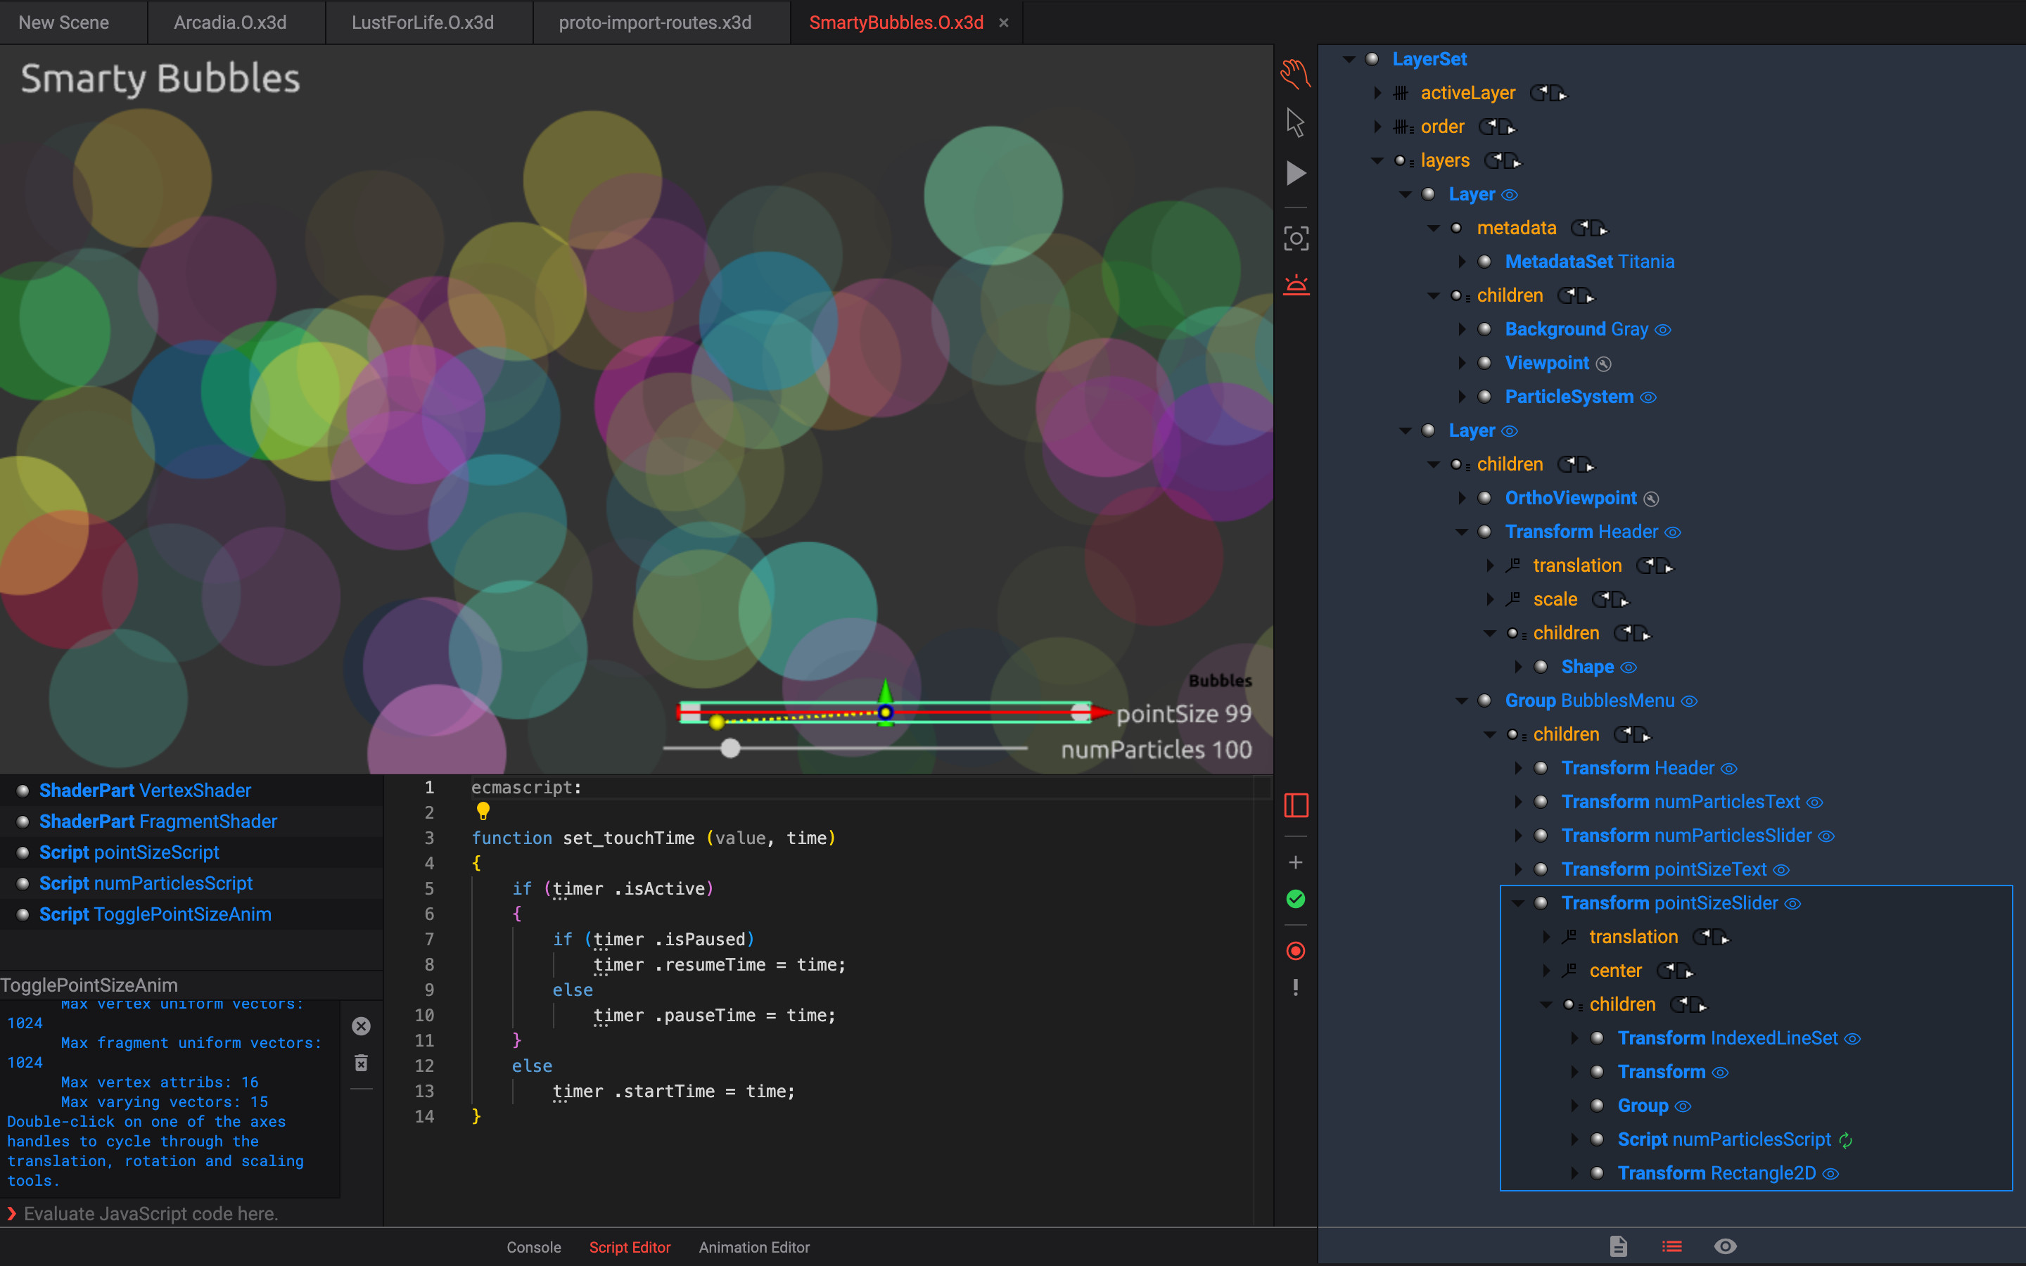This screenshot has height=1266, width=2026.
Task: Toggle eye on Group BubblesMenu
Action: click(1690, 702)
